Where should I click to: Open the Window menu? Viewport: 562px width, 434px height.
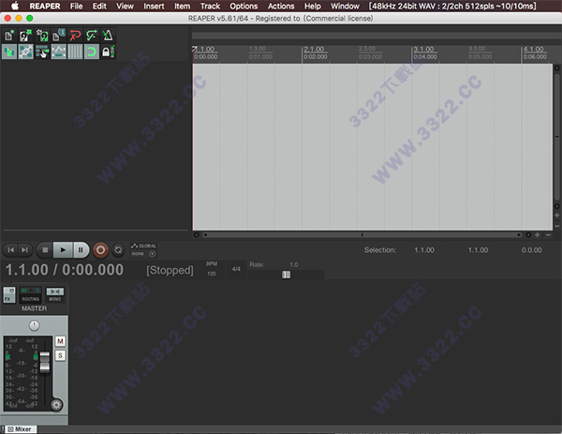tap(345, 7)
